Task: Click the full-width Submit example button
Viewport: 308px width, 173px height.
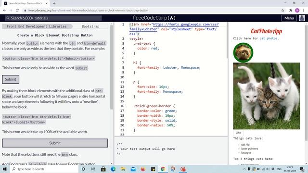Action: (55, 143)
